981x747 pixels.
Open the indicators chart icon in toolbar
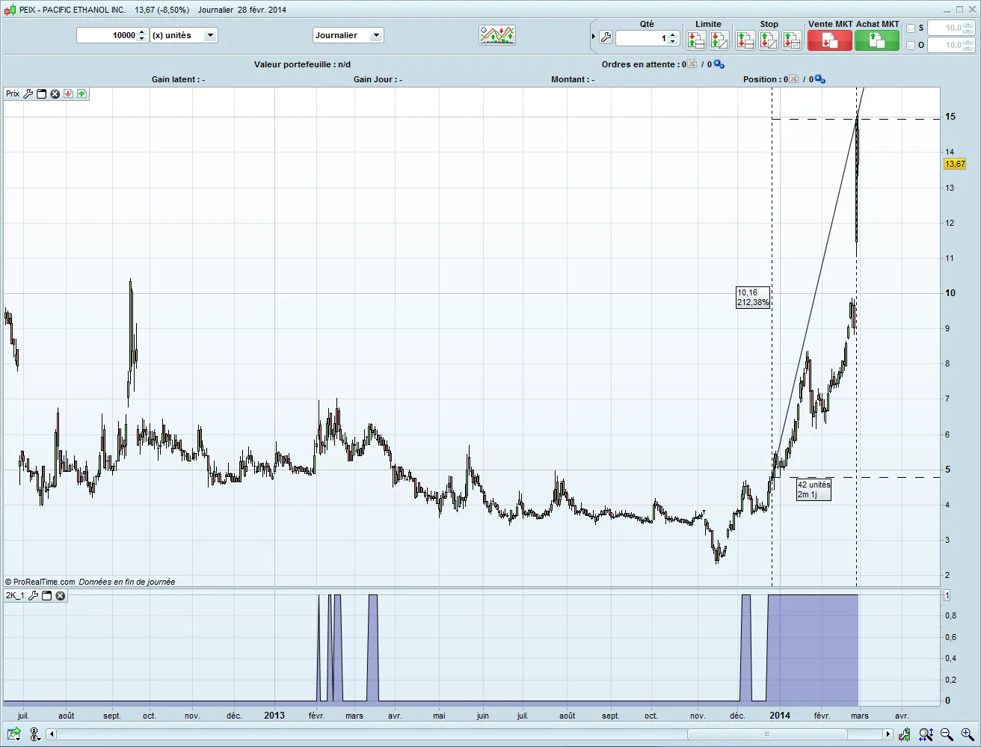pyautogui.click(x=496, y=35)
